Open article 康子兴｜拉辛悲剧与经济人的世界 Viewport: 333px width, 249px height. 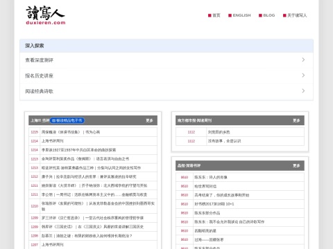coord(89,176)
